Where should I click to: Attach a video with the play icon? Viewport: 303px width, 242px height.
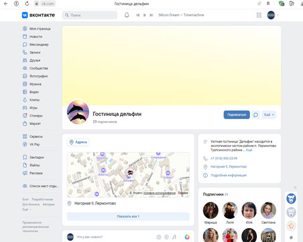click(x=167, y=237)
